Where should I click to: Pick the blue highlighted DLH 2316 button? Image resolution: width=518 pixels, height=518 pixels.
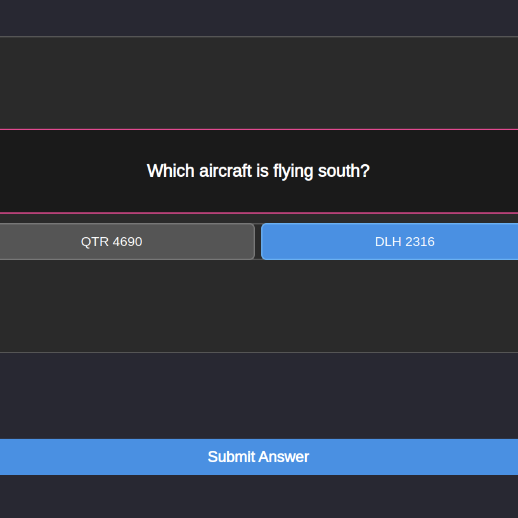405,242
